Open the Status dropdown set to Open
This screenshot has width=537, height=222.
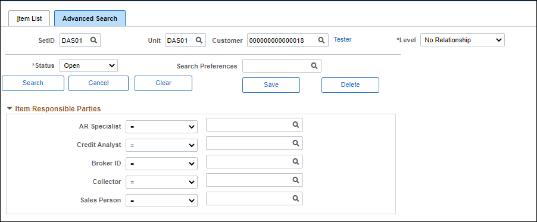pos(89,66)
